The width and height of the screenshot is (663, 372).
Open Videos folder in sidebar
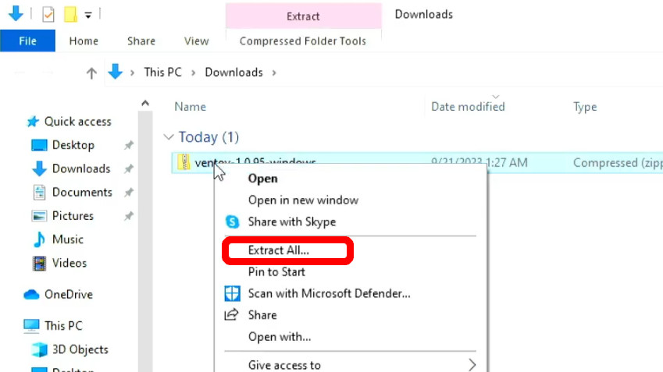click(69, 263)
